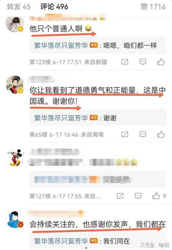Like the floor 65 comment from 海南

pyautogui.click(x=161, y=134)
